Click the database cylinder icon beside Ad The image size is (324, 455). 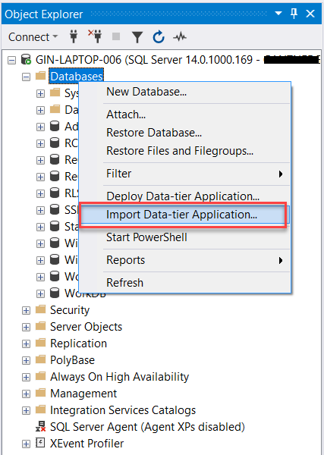(x=55, y=126)
